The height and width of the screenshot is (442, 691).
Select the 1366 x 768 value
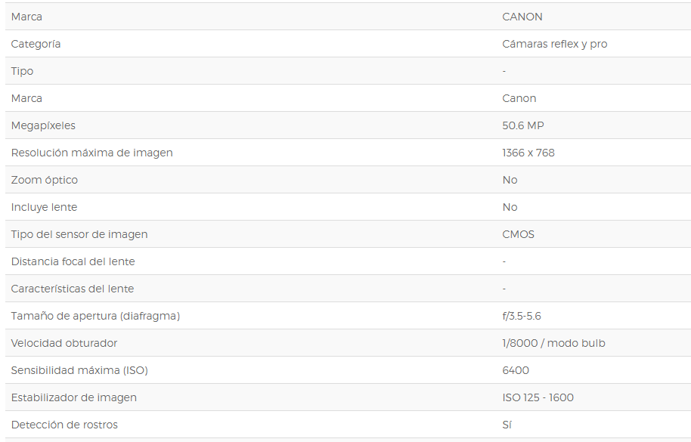(528, 153)
